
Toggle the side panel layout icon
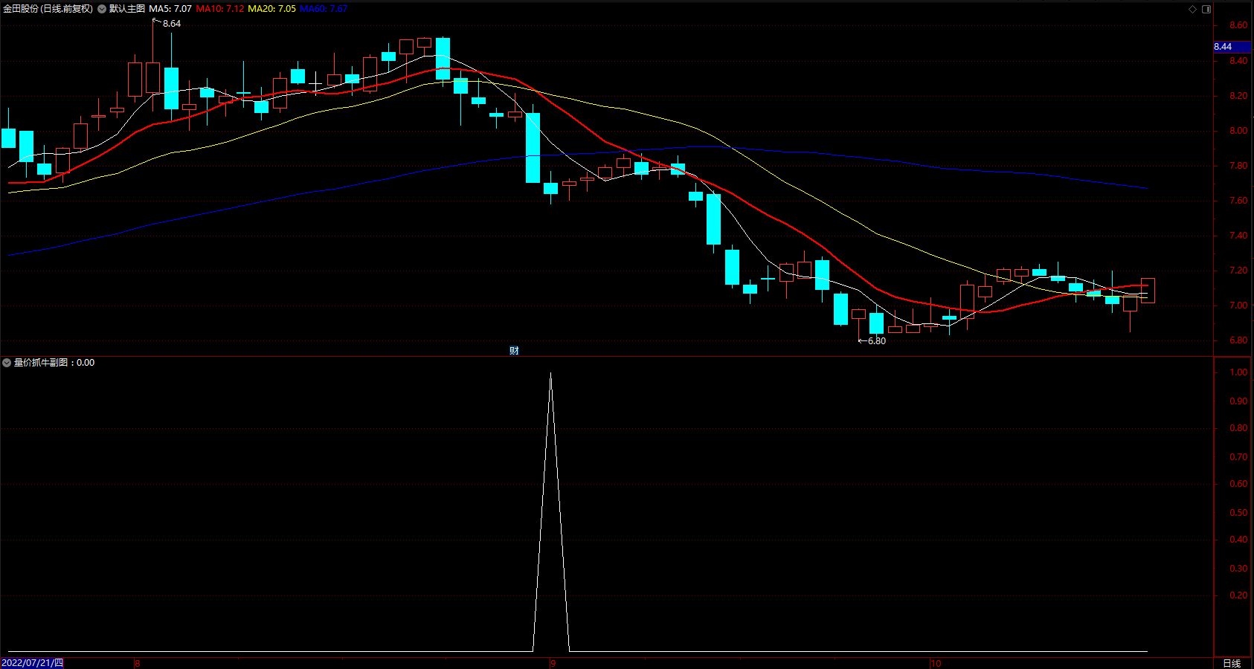pyautogui.click(x=1206, y=9)
